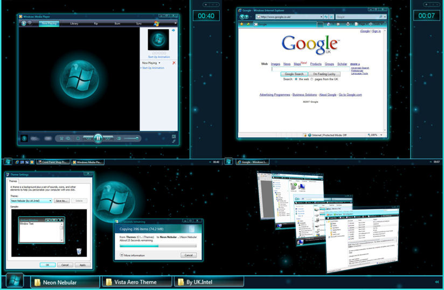Expand More information in the copy dialog
444x290 pixels.
click(x=132, y=255)
